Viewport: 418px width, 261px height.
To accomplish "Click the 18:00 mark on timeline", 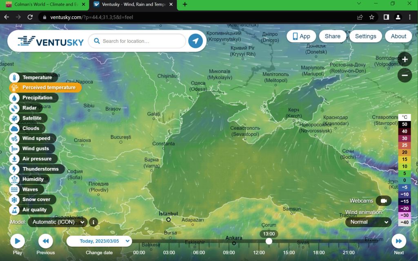I will click(x=319, y=252).
